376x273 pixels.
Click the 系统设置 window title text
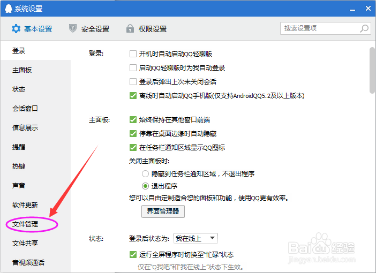pyautogui.click(x=28, y=9)
